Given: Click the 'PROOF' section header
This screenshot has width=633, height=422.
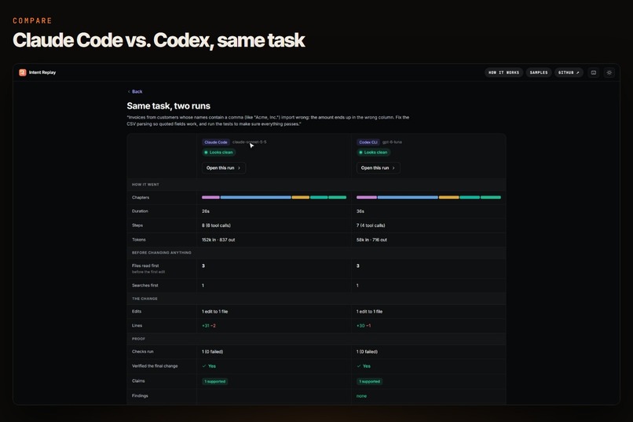Looking at the screenshot, I should coord(138,339).
